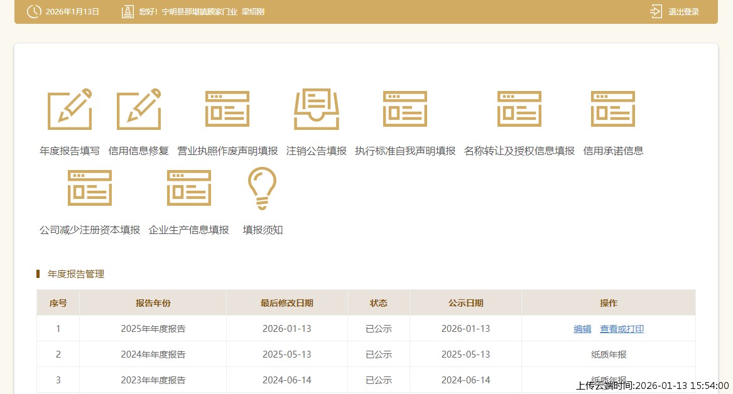Edit the 2025 annual report via 编辑
Screen dimensions: 733x394
click(x=582, y=329)
